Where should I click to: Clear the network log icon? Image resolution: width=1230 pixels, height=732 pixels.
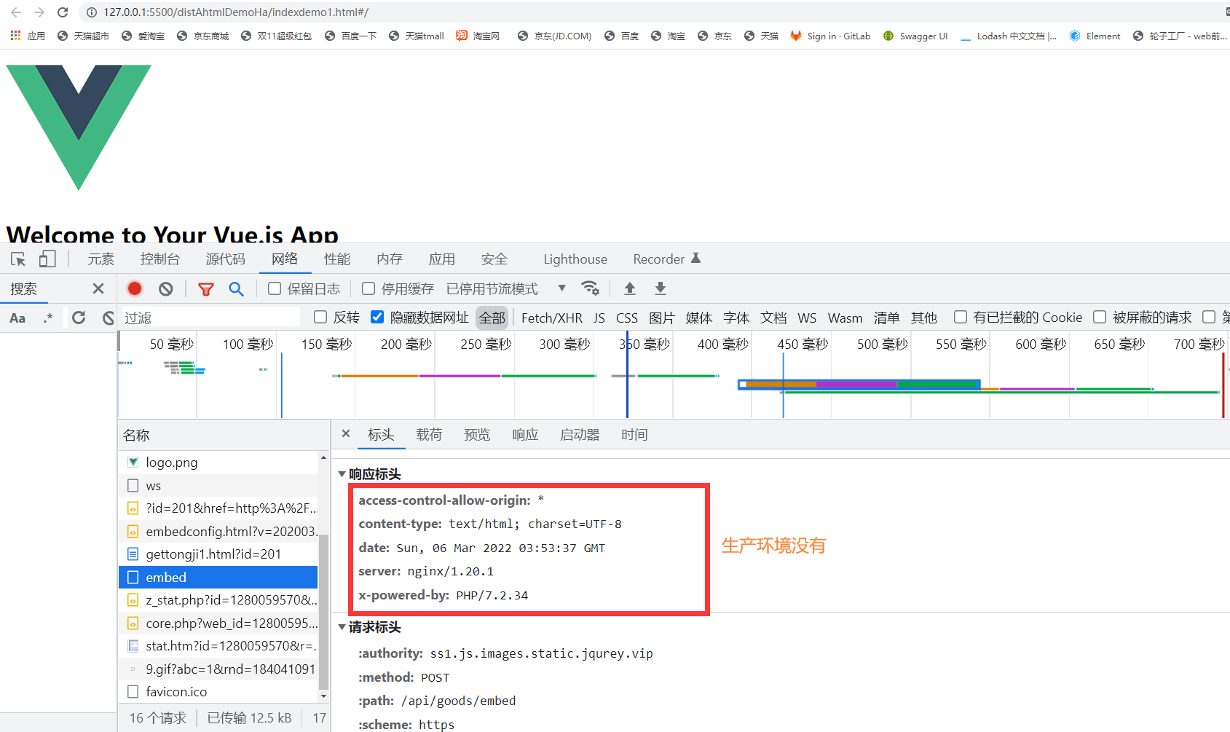tap(166, 288)
